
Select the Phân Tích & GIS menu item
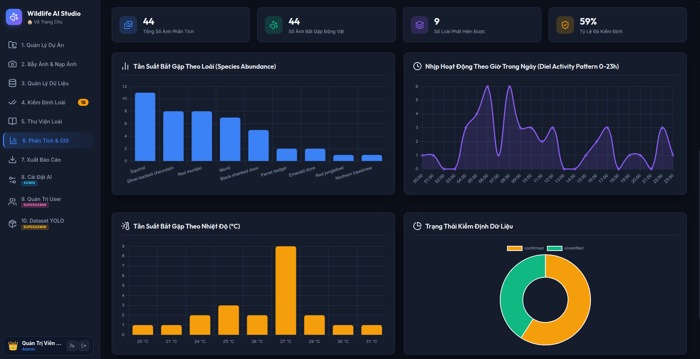click(49, 140)
